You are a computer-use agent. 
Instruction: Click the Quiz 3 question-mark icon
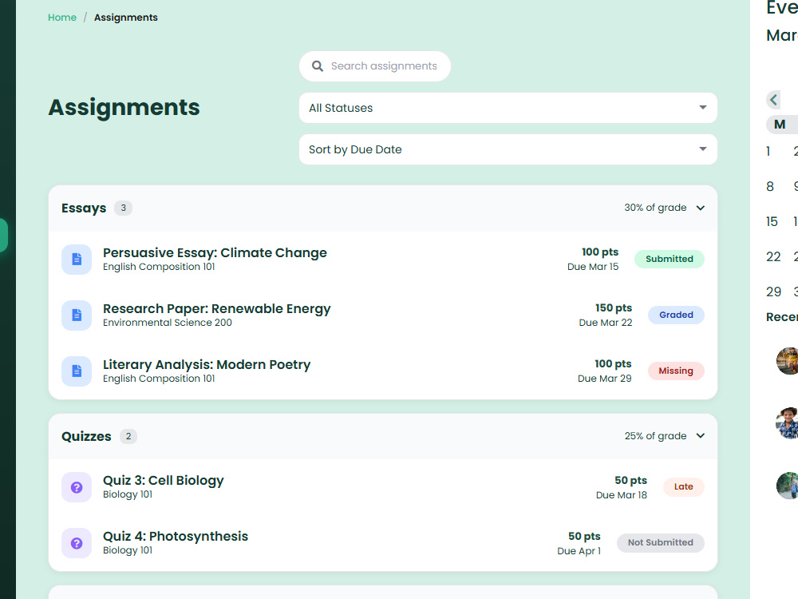(77, 487)
